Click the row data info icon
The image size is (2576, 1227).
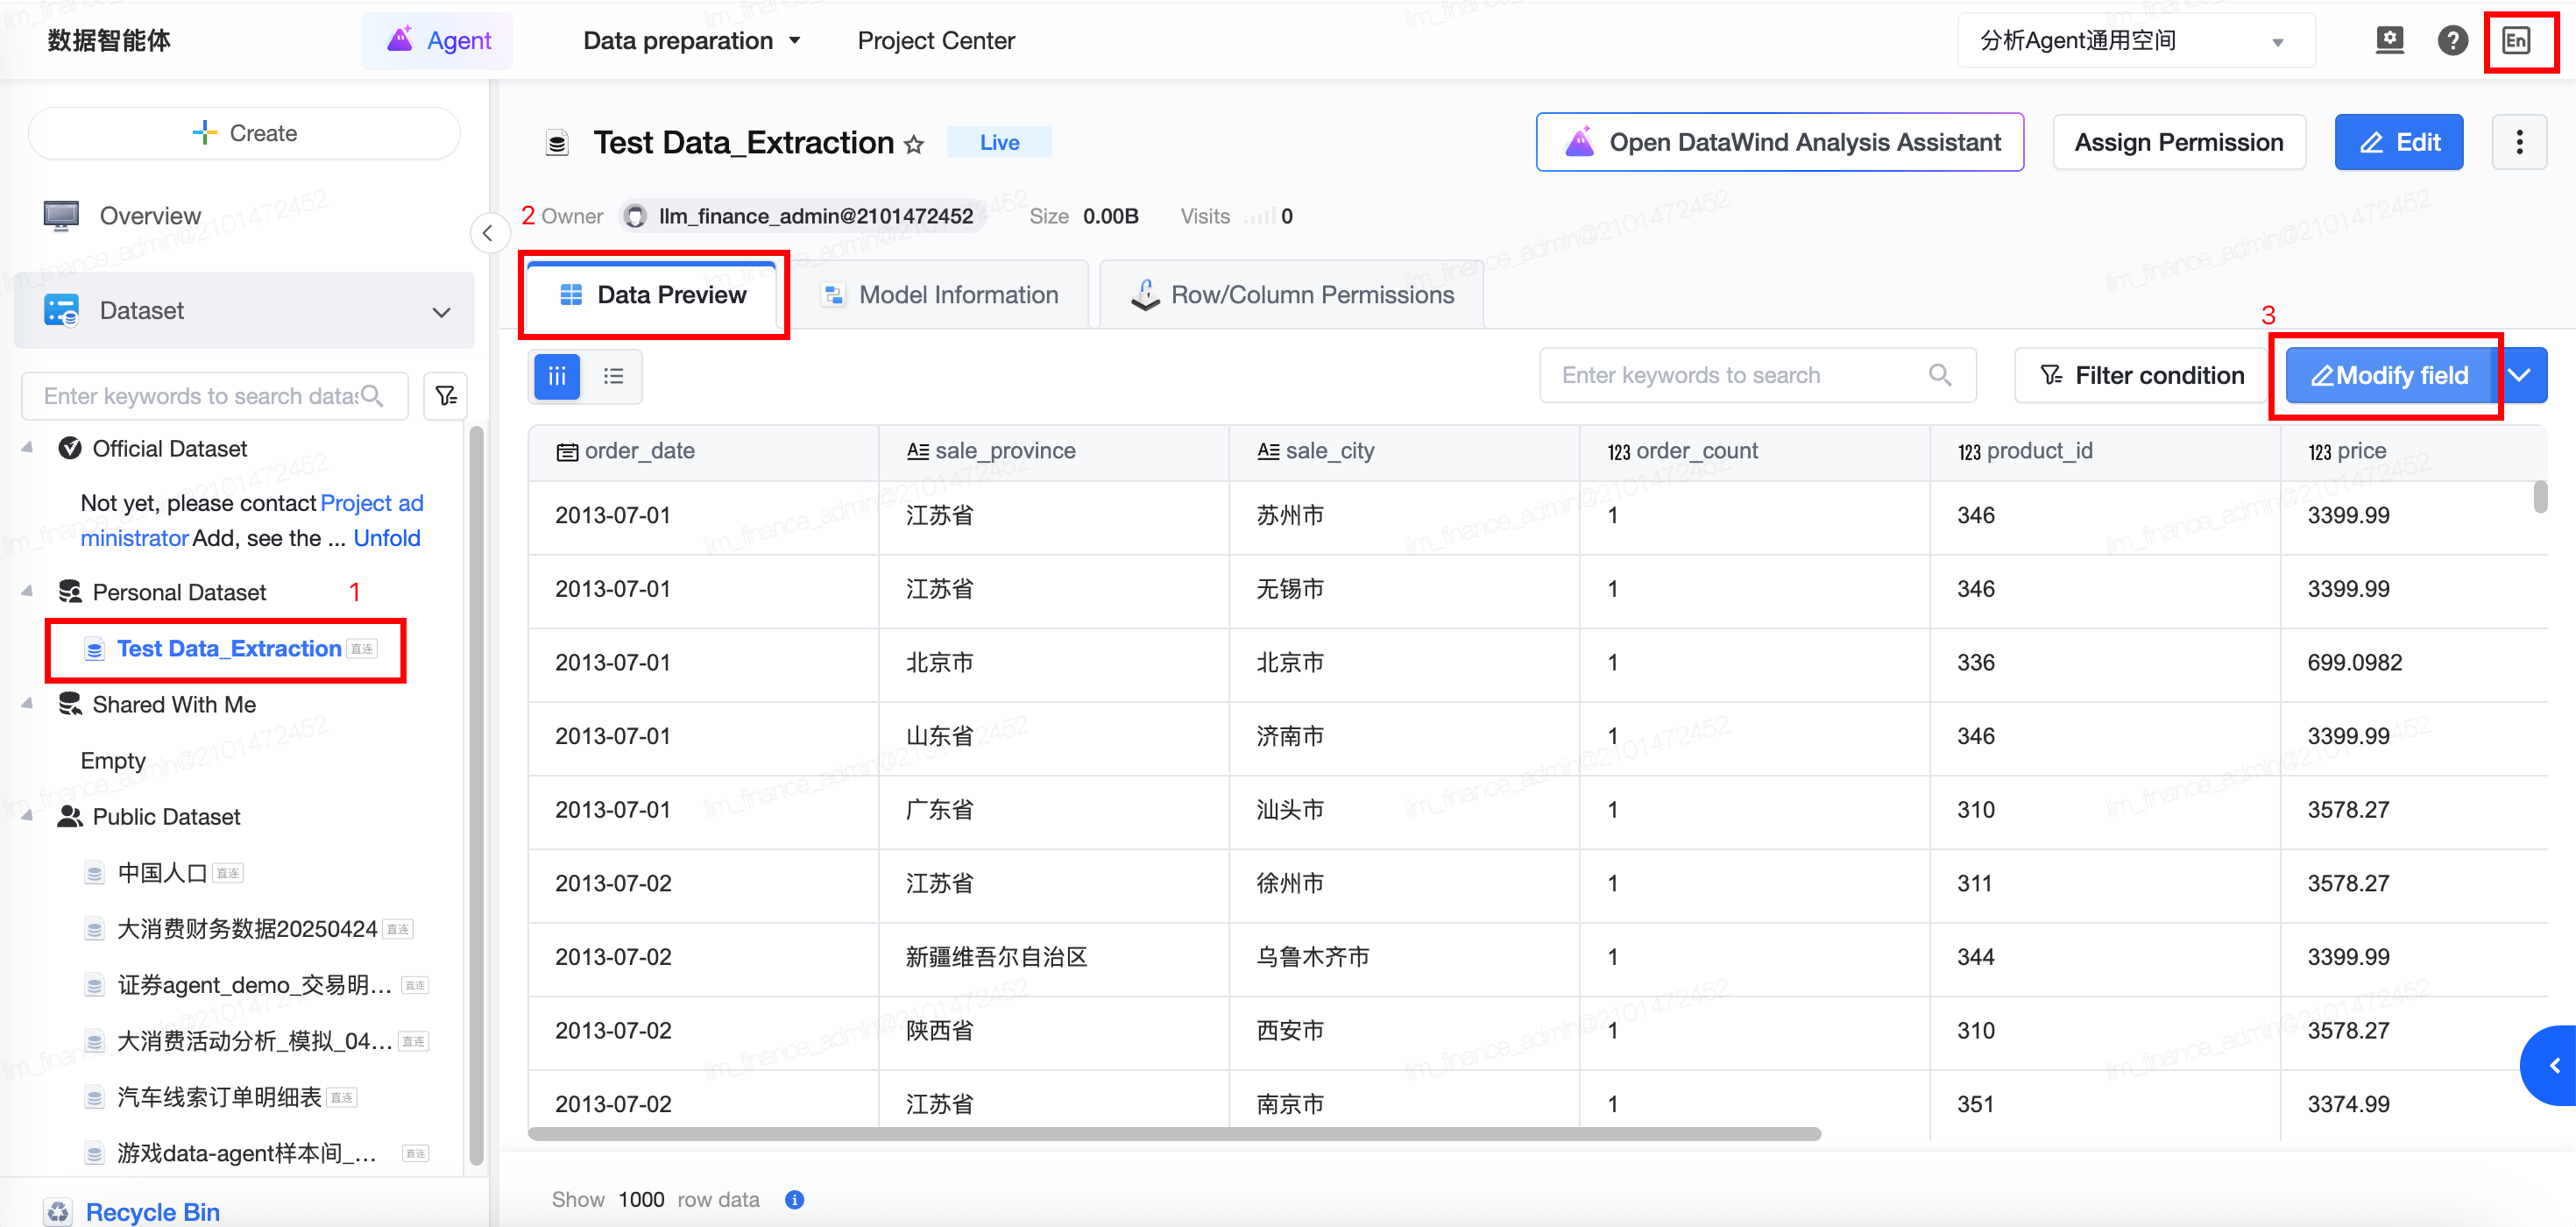coord(794,1199)
